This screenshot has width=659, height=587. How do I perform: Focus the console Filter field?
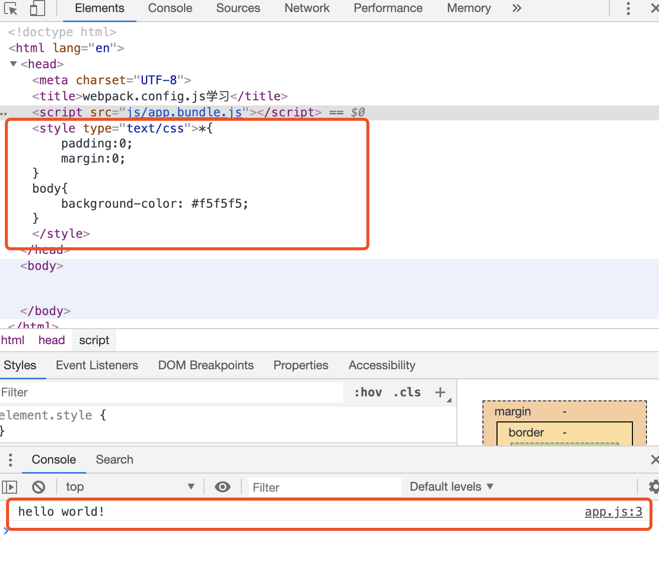(324, 487)
